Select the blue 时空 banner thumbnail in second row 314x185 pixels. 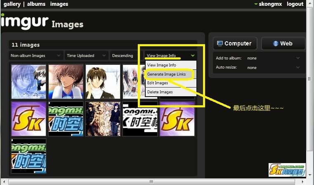pyautogui.click(x=66, y=119)
